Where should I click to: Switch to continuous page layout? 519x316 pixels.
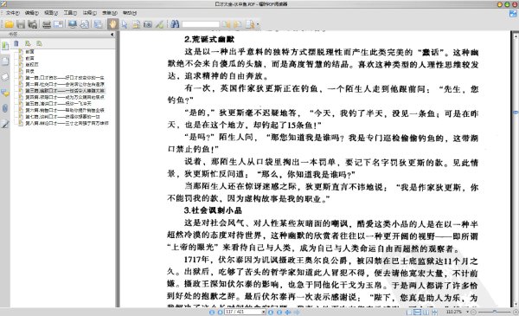(x=418, y=312)
